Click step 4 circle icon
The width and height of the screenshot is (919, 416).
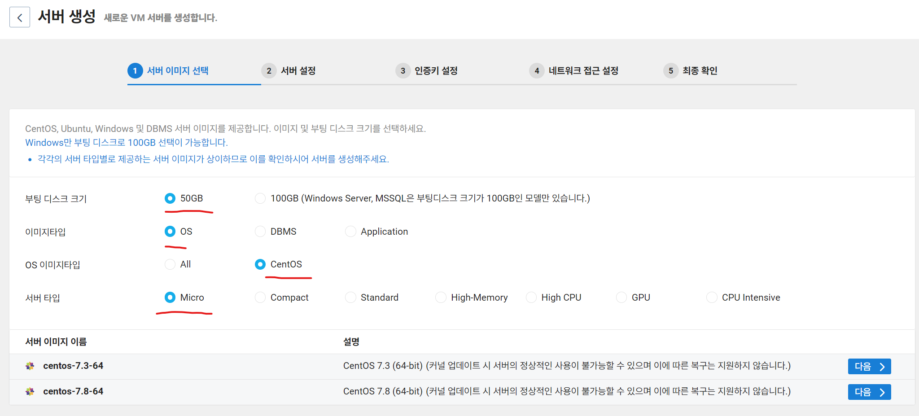click(537, 70)
